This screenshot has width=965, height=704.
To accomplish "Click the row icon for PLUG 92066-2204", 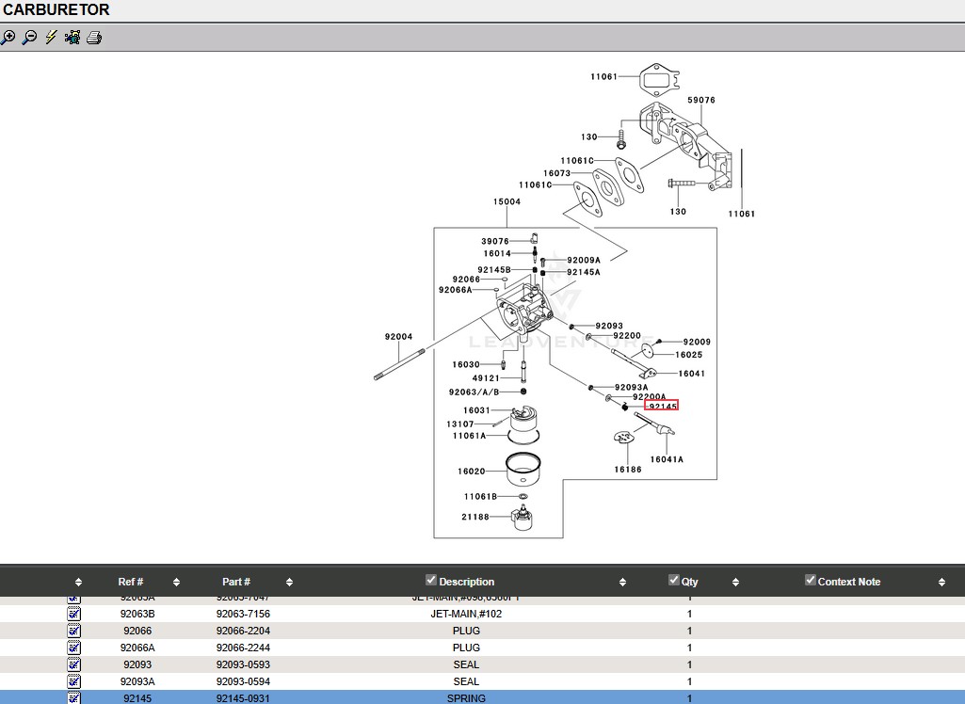I will tap(74, 631).
